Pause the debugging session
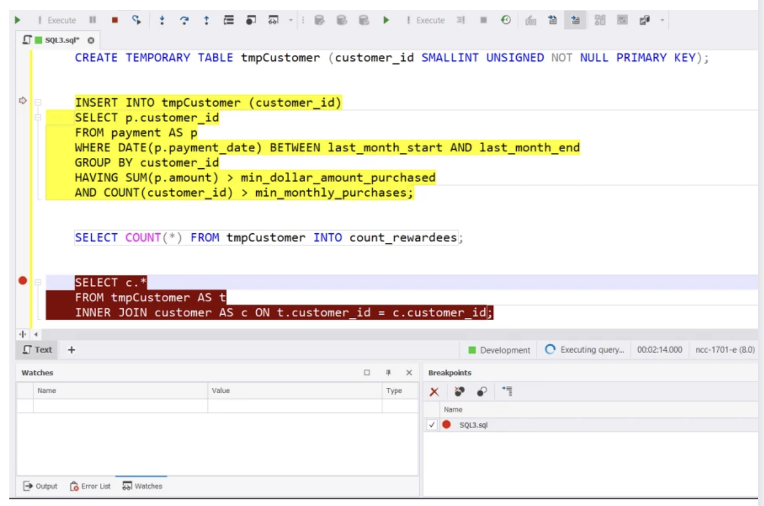The width and height of the screenshot is (764, 506). (93, 20)
